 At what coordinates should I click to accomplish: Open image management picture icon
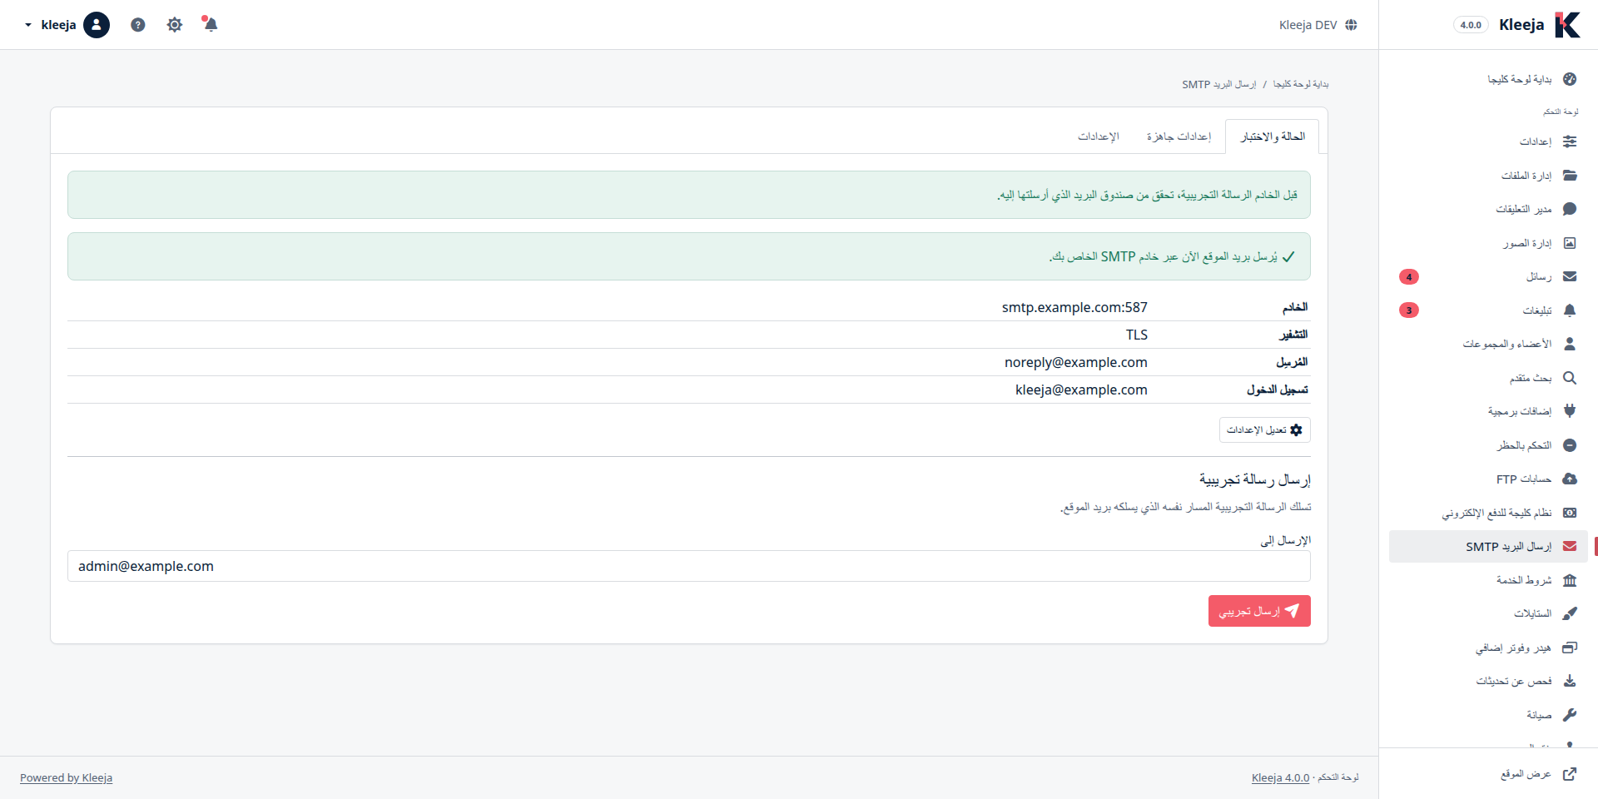tap(1570, 243)
